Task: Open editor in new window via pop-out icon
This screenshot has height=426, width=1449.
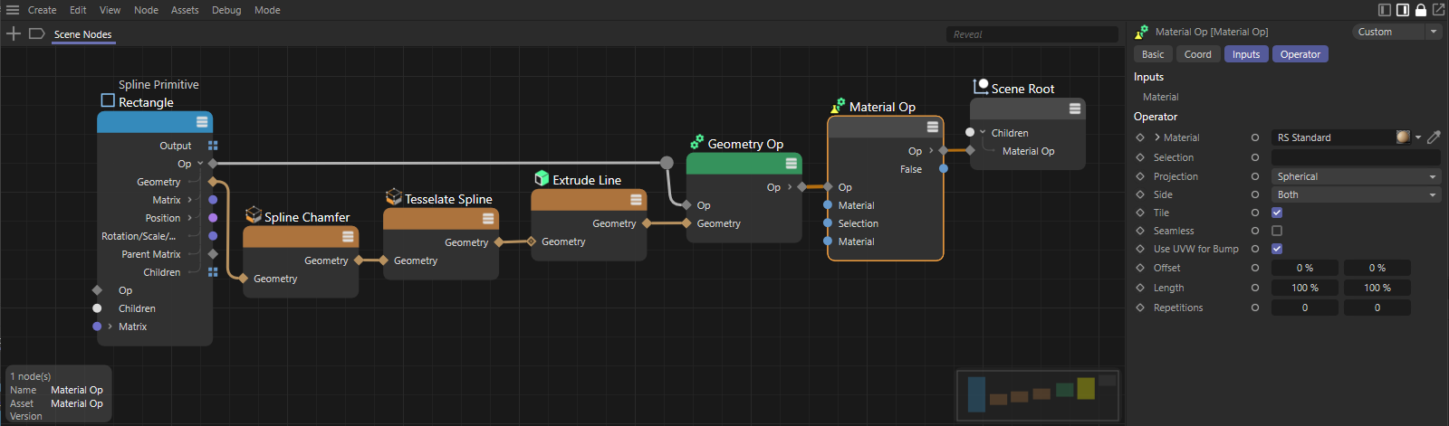Action: tap(1437, 10)
